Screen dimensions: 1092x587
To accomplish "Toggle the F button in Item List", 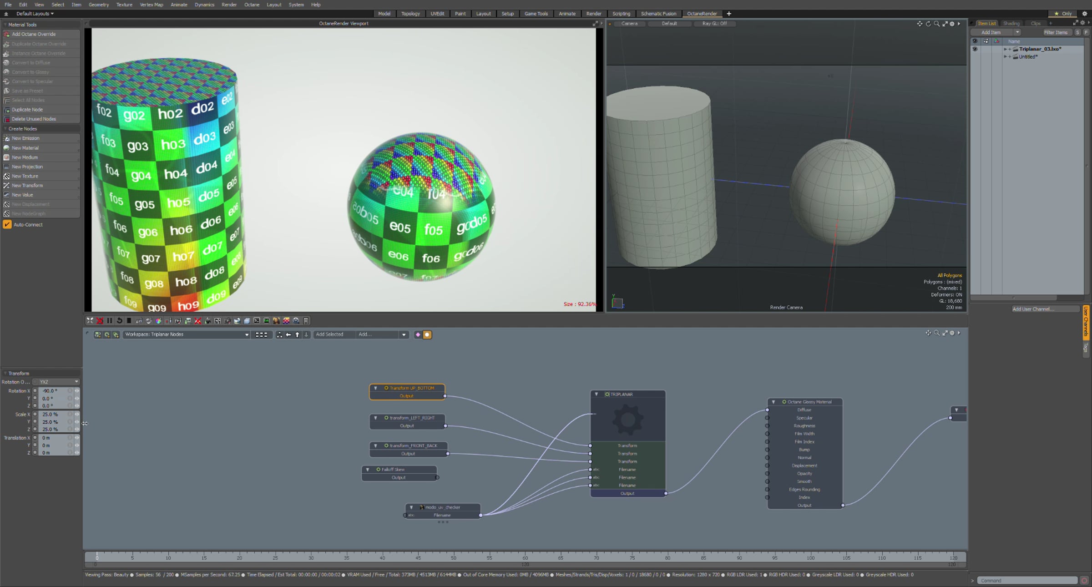I will click(x=1086, y=32).
